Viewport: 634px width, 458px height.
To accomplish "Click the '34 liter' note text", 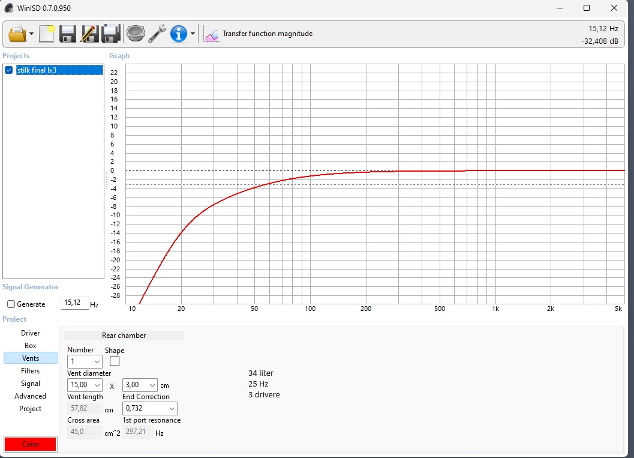I will (261, 373).
